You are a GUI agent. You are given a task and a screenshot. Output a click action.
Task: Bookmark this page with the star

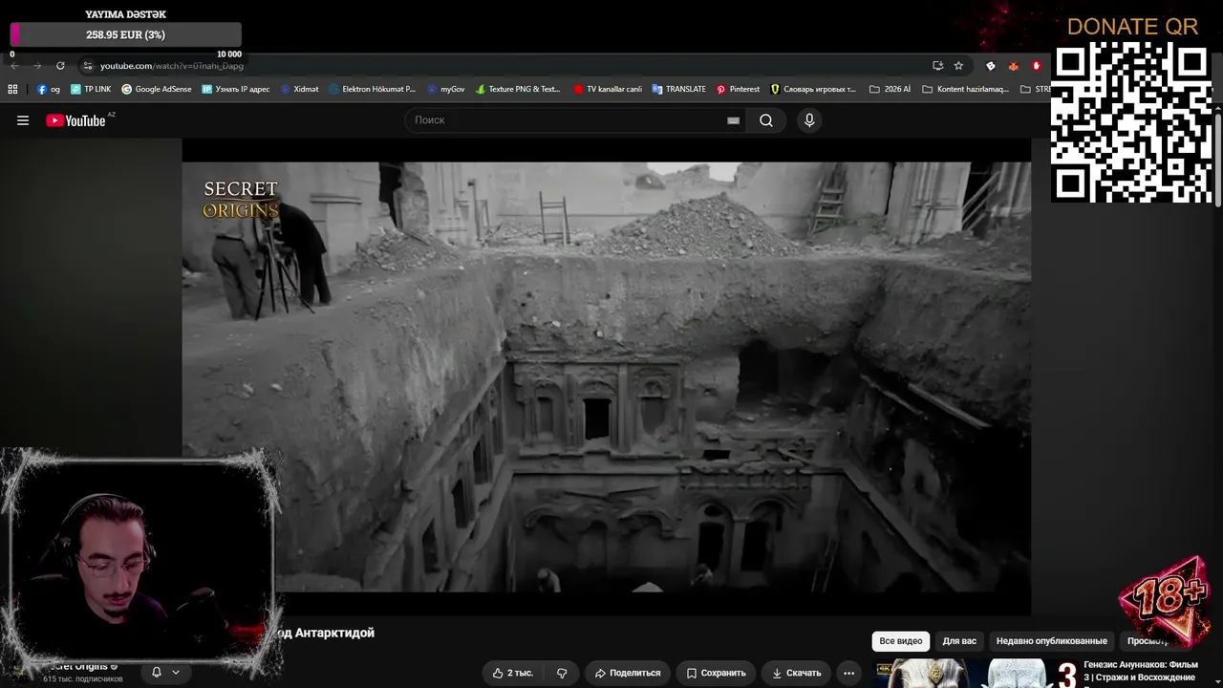click(958, 66)
